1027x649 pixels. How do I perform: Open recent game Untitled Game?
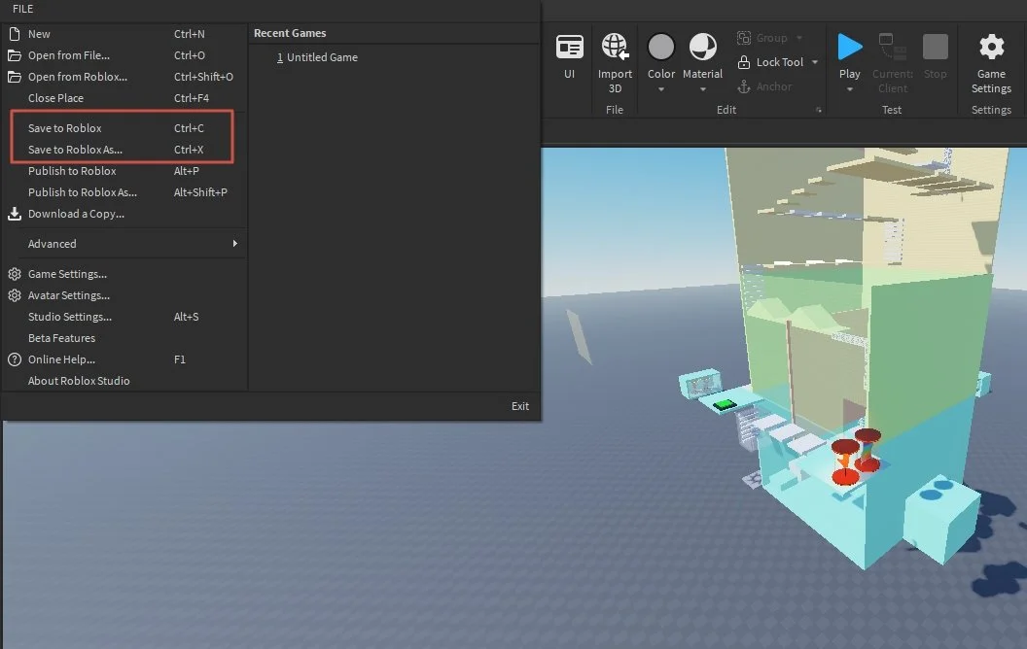click(317, 57)
